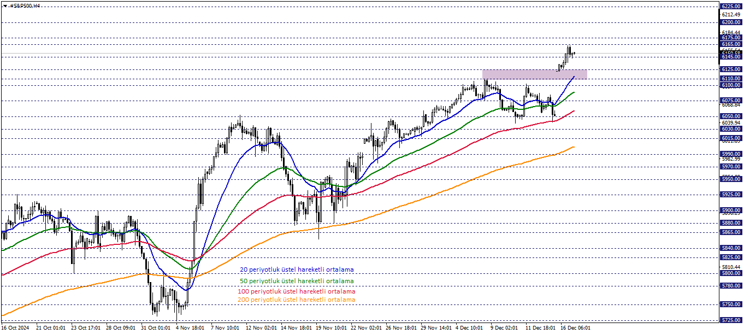The image size is (744, 334).
Task: Click the #S&P500,H4 chart title text
Action: [25, 5]
